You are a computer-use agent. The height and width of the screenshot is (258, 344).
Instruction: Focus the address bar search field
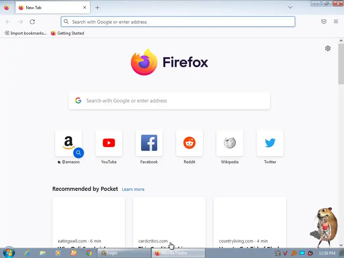pyautogui.click(x=178, y=22)
